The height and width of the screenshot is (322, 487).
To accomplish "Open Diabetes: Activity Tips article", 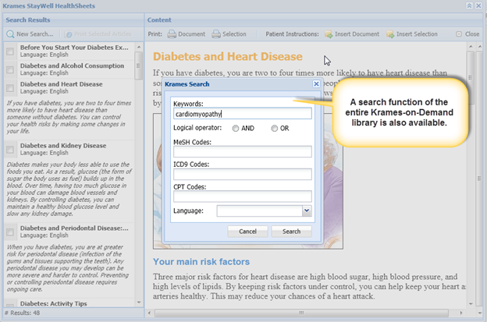I will 53,304.
